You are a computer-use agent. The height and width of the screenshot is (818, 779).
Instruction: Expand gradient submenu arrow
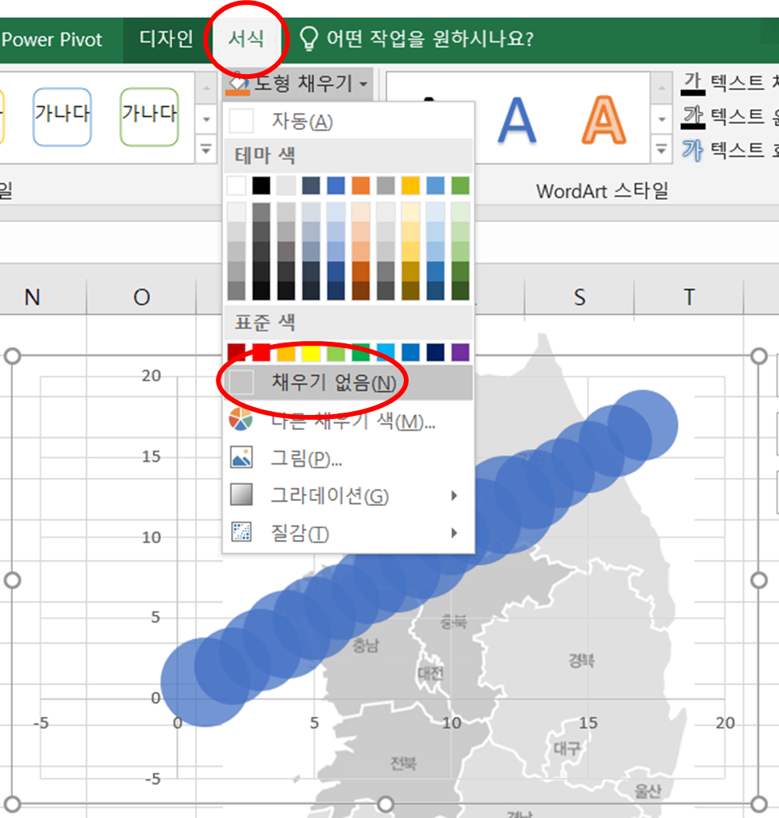pyautogui.click(x=454, y=495)
